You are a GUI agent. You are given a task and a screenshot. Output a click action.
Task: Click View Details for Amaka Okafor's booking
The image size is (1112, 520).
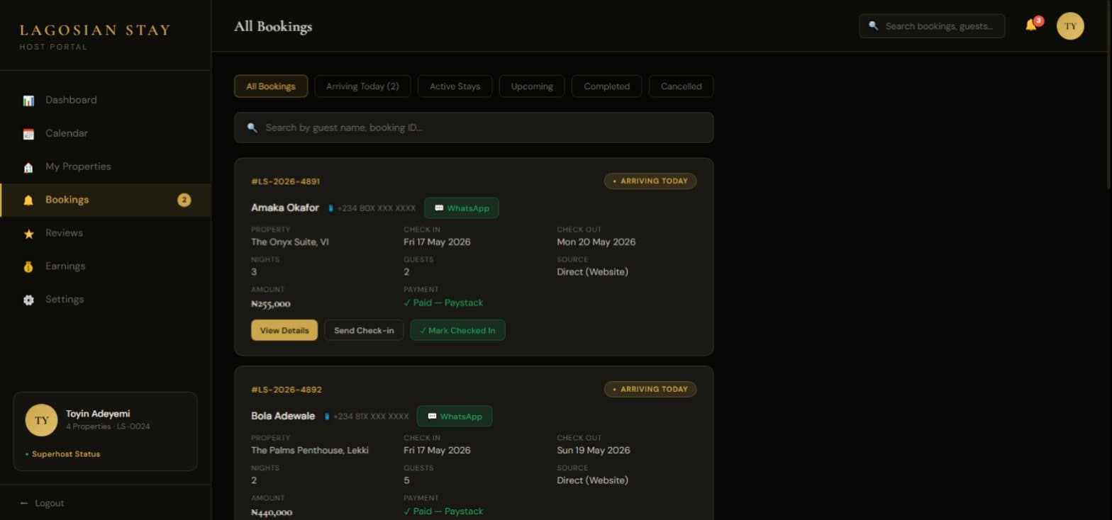284,330
